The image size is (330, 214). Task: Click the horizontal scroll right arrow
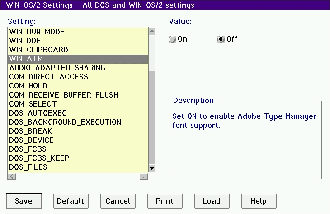144,177
